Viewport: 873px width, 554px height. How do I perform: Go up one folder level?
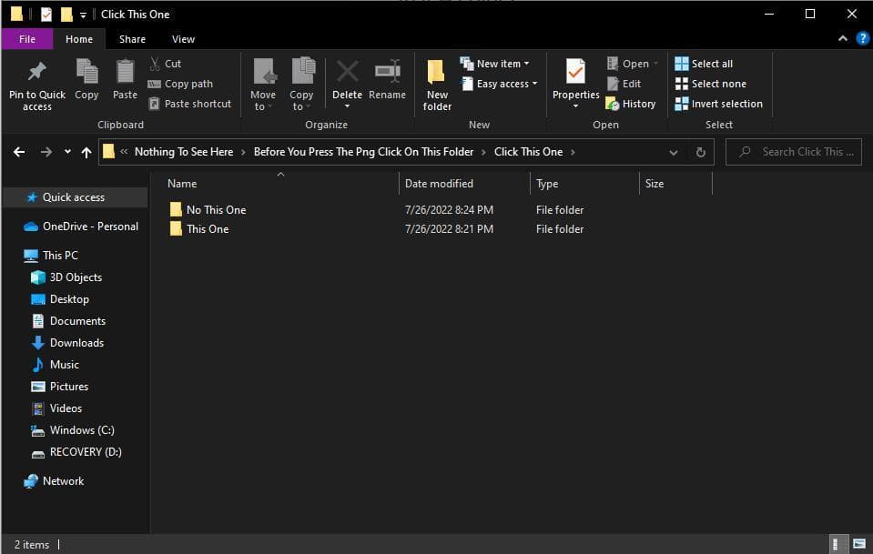(86, 152)
